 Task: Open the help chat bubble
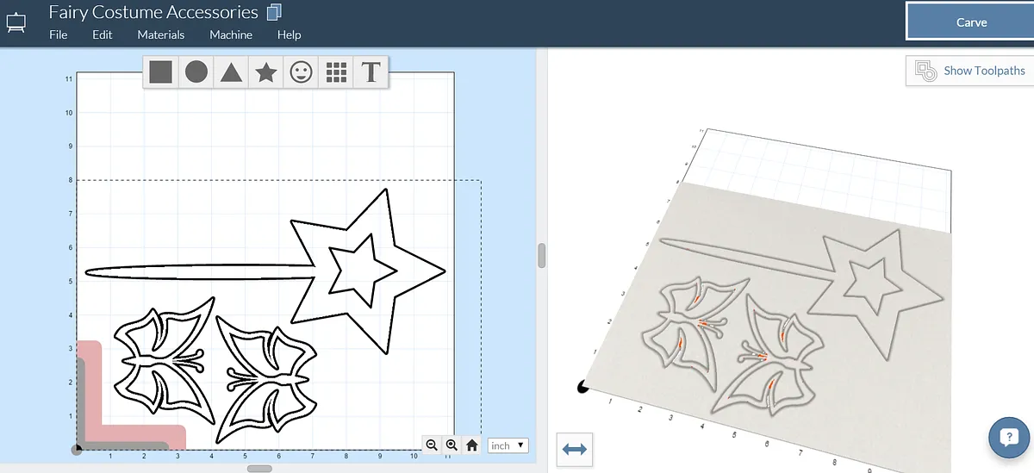tap(1009, 436)
